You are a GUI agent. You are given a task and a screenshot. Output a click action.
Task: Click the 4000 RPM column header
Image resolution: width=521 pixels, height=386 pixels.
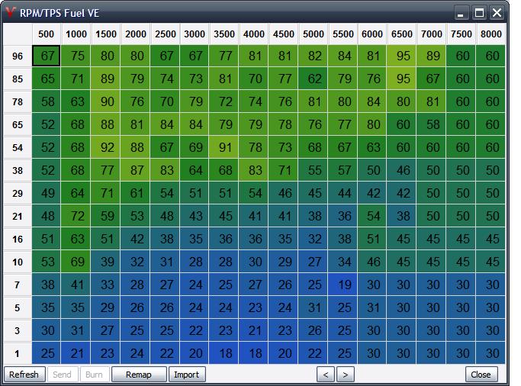[x=253, y=34]
